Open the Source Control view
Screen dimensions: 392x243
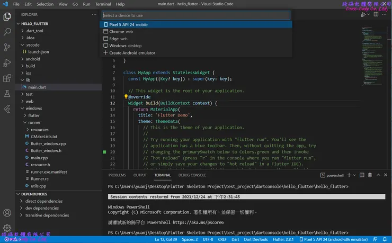[x=7, y=47]
